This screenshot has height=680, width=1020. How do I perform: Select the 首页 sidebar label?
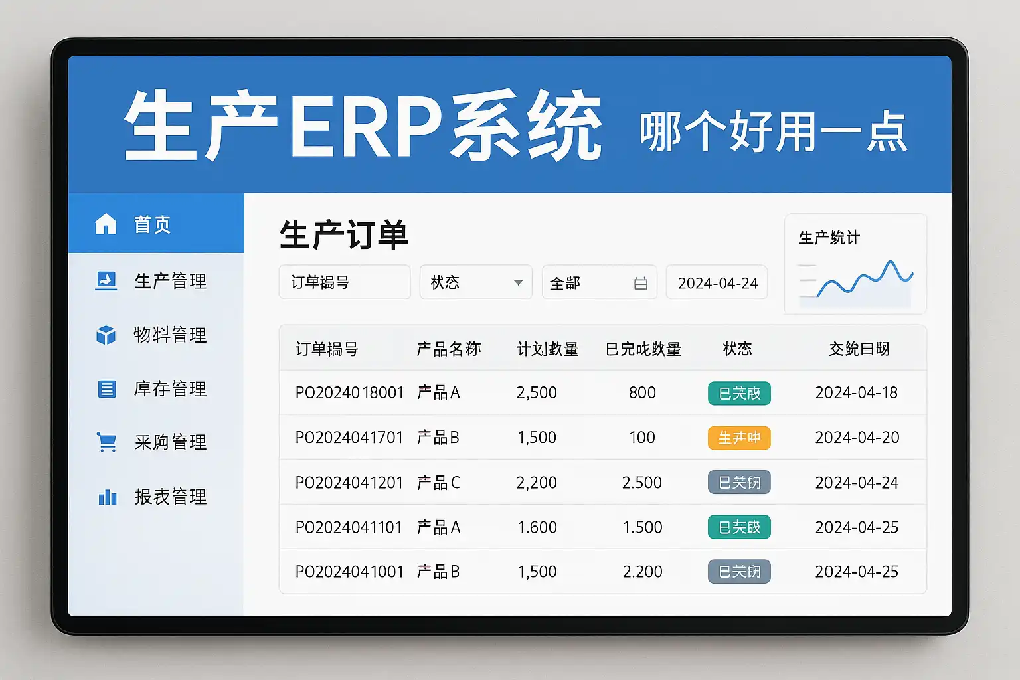(x=153, y=224)
